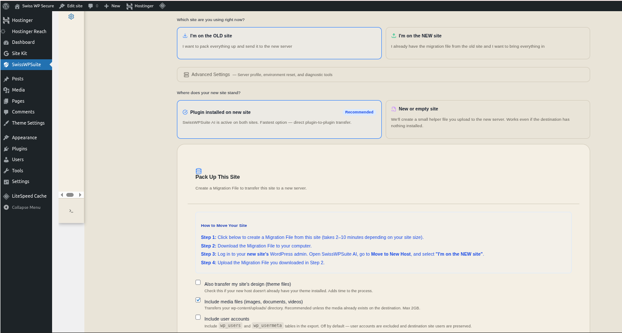Choose 'New or empty site' option card
Screen dimensions: 622x333
click(487, 119)
